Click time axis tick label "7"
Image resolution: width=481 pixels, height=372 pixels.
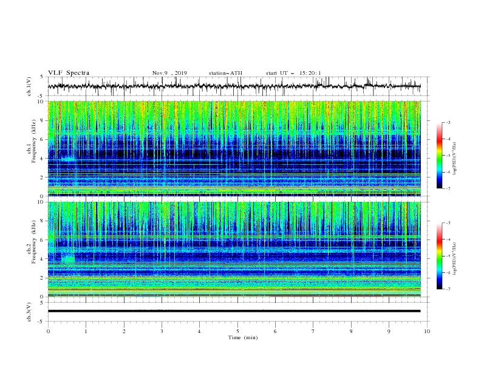[313, 331]
